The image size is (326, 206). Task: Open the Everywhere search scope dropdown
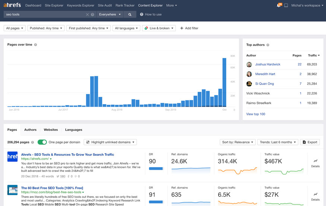[110, 14]
